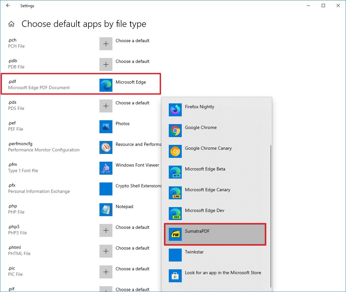The image size is (346, 292).
Task: Click the Microsoft Store icon
Action: 175,276
